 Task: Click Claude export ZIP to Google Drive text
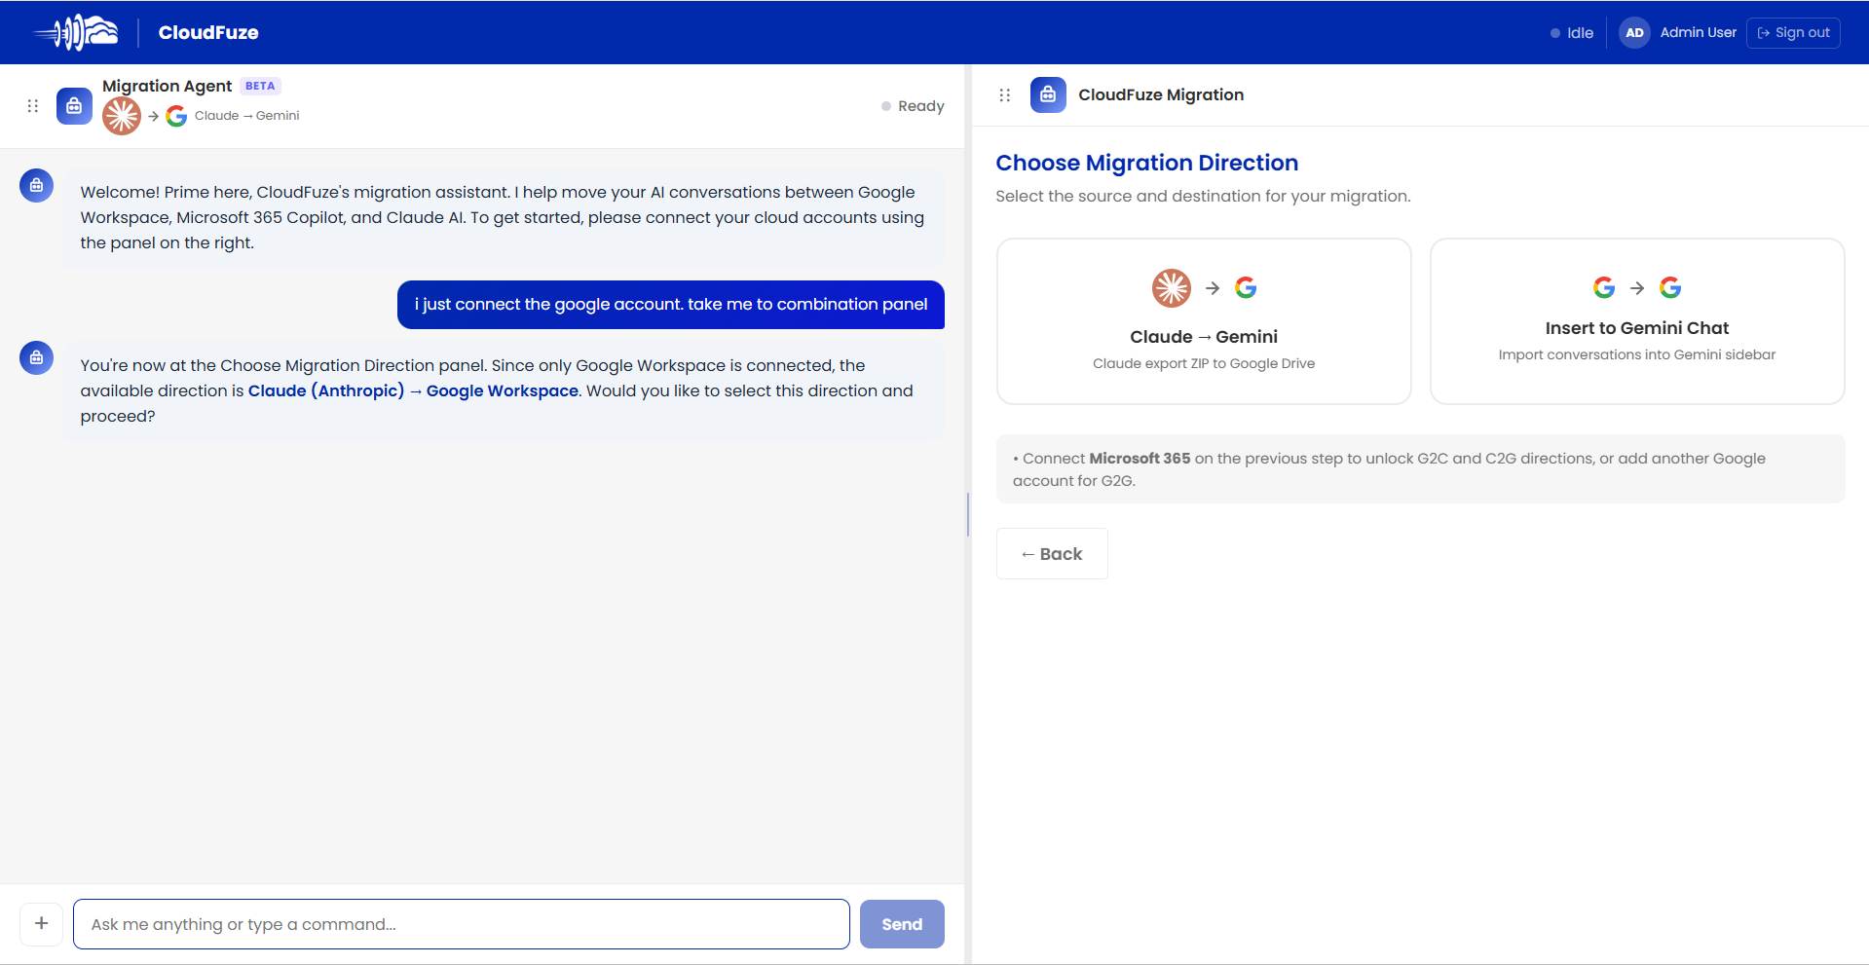point(1204,364)
